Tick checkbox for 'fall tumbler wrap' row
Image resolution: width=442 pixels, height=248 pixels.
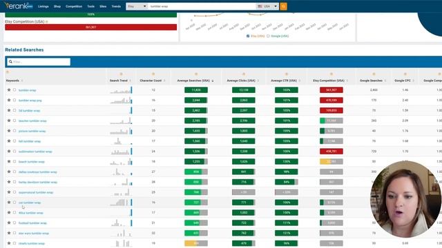click(x=15, y=141)
